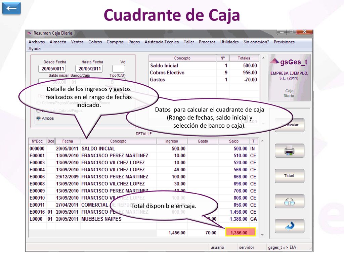Select the SALDO INICIAL detail row

(143, 148)
